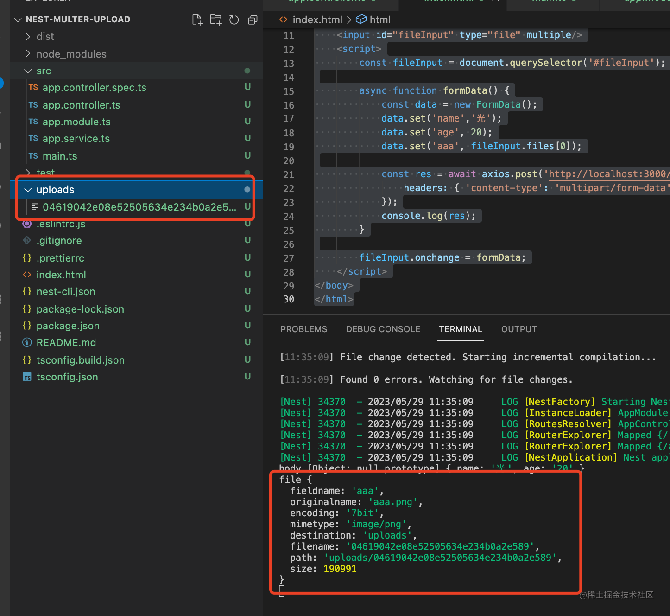670x616 pixels.
Task: Click the html symbol icon in breadcrumb
Action: [361, 19]
